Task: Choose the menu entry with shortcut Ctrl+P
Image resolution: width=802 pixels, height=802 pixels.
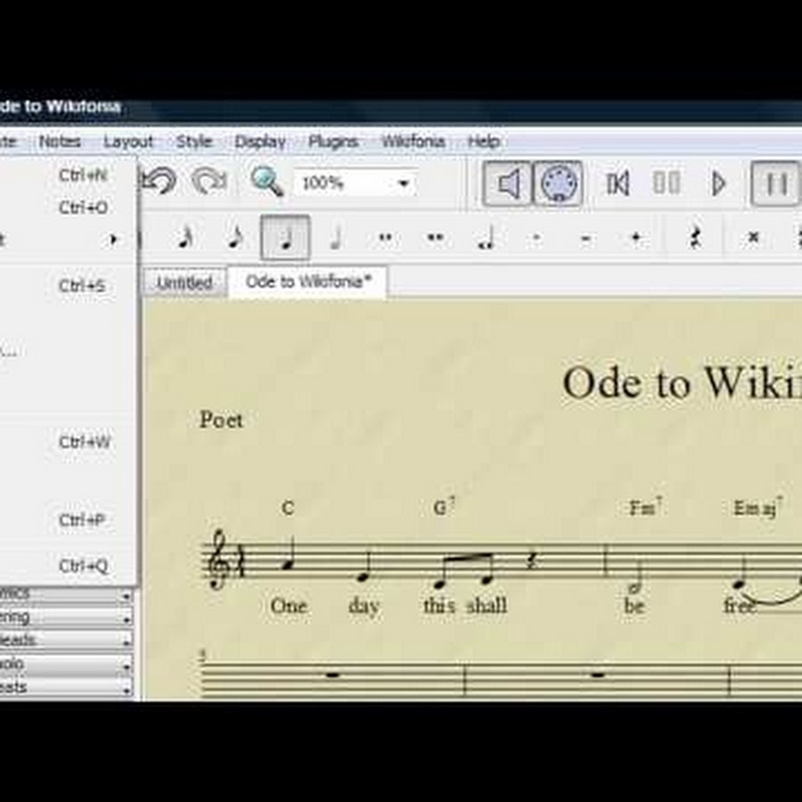Action: pos(68,520)
